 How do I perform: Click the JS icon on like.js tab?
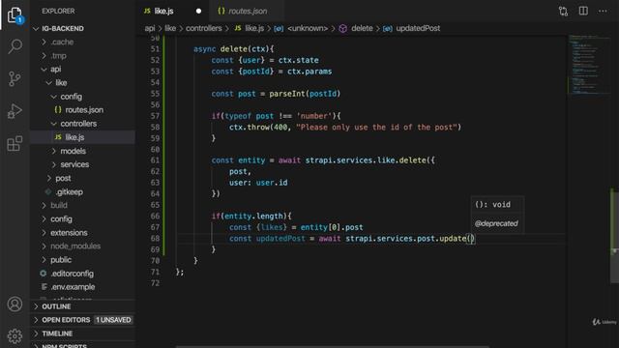[x=147, y=11]
